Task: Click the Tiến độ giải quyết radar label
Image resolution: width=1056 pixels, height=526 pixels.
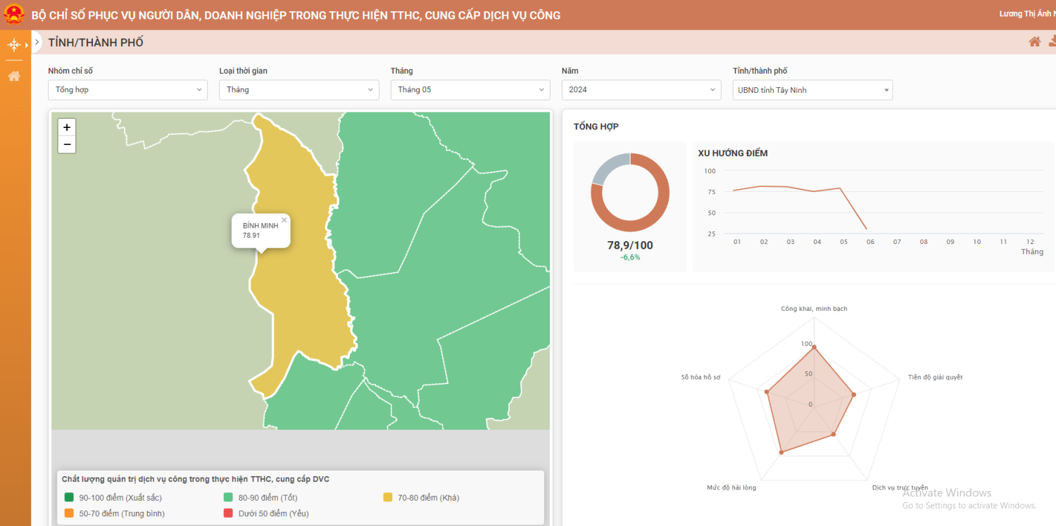Action: pyautogui.click(x=935, y=378)
